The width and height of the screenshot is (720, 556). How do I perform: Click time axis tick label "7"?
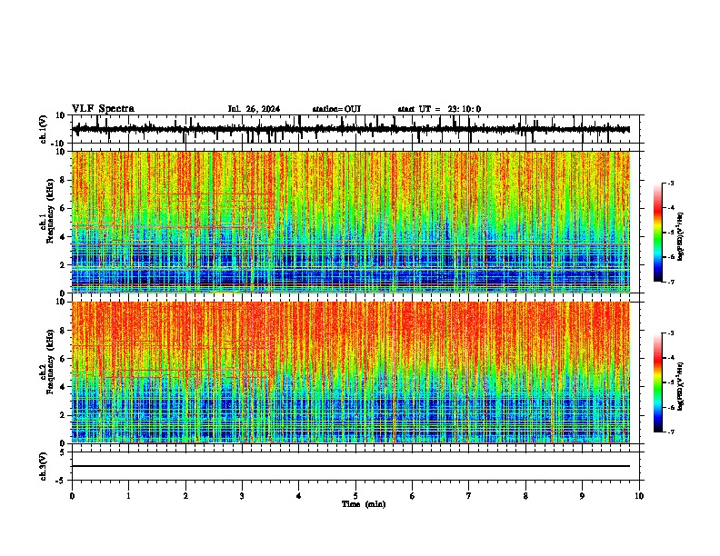(x=469, y=496)
